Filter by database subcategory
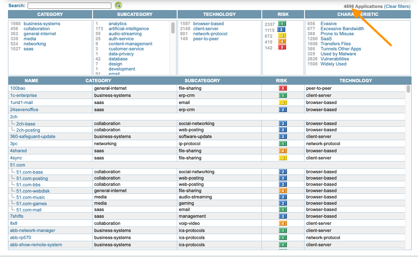Screen dimensions: 418x258 118,59
